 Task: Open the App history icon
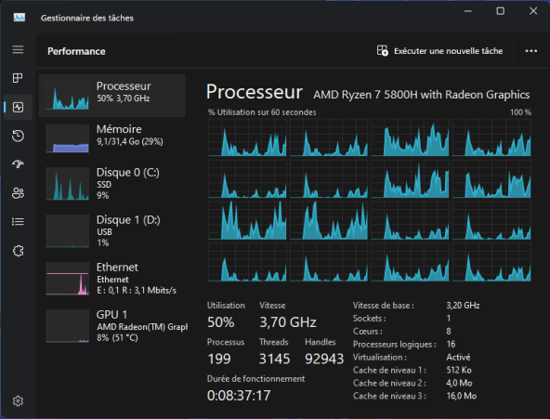pyautogui.click(x=18, y=136)
